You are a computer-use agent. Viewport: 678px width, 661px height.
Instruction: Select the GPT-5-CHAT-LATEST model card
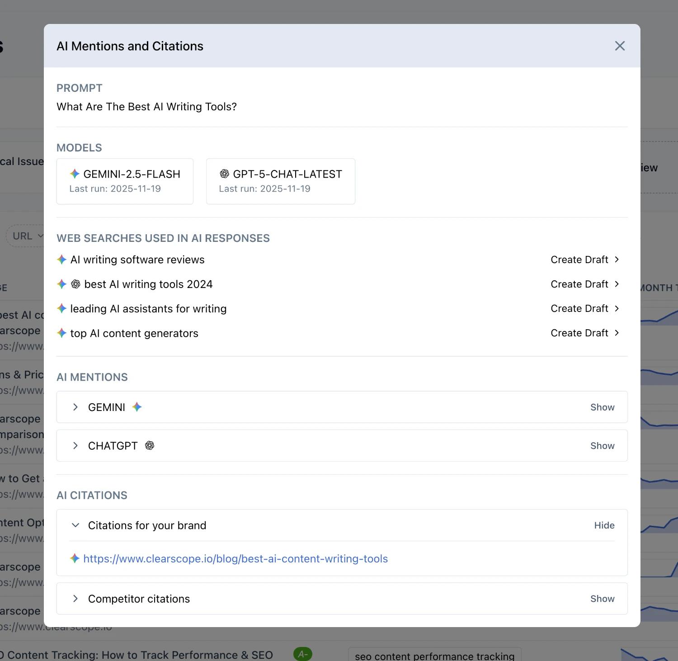[x=281, y=181]
